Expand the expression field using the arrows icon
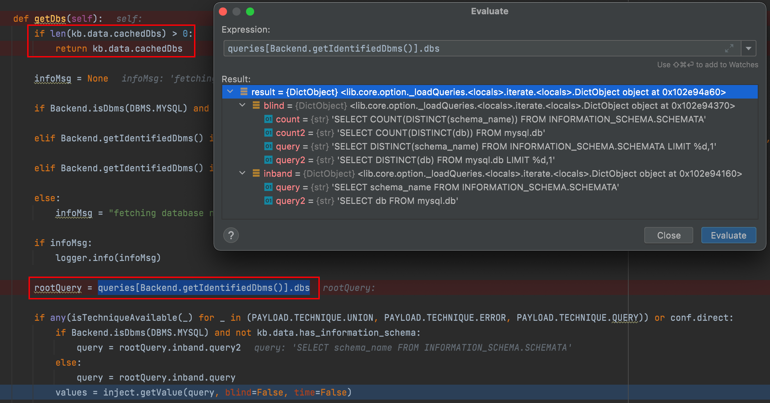This screenshot has width=770, height=403. [x=729, y=48]
